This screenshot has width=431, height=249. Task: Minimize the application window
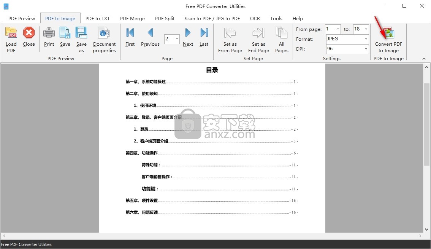tap(387, 6)
